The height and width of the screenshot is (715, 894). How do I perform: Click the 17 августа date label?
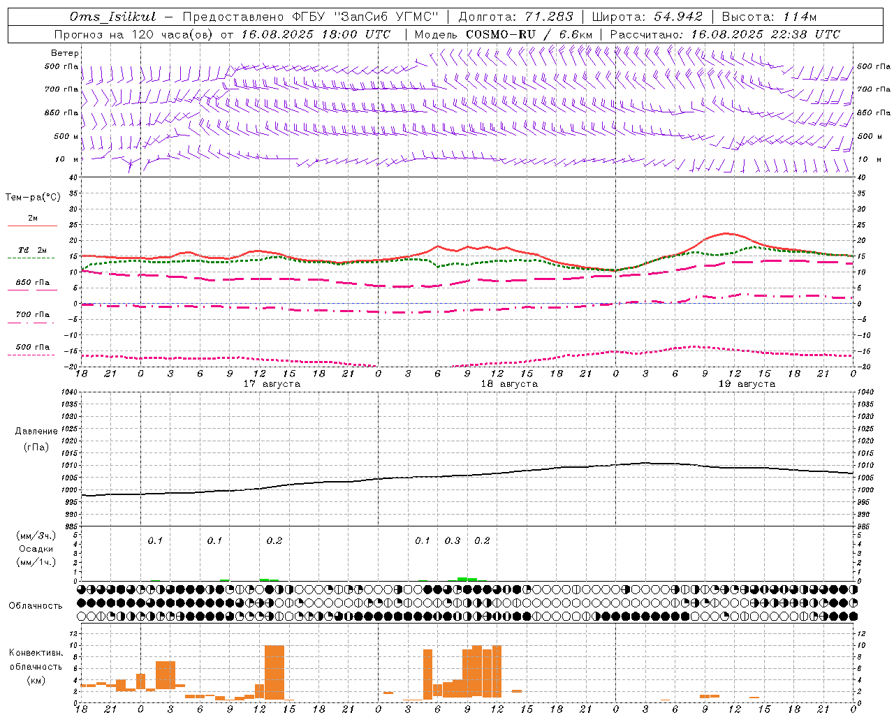click(x=272, y=384)
